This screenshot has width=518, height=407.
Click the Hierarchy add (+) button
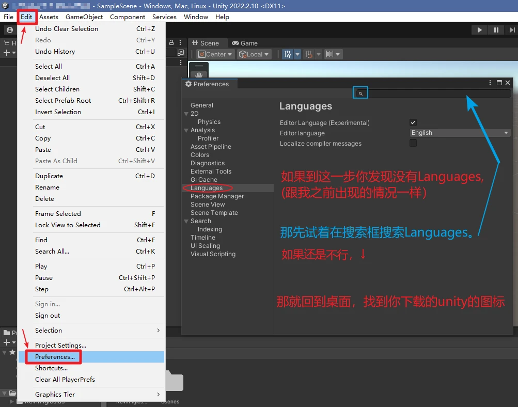point(6,53)
